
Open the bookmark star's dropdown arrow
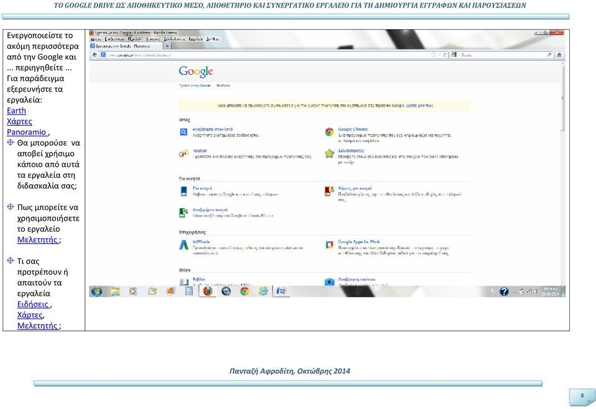tap(440, 55)
